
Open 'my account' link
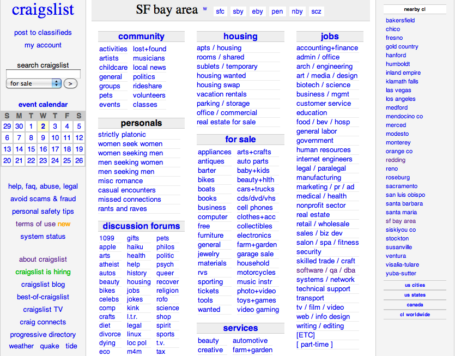click(43, 45)
